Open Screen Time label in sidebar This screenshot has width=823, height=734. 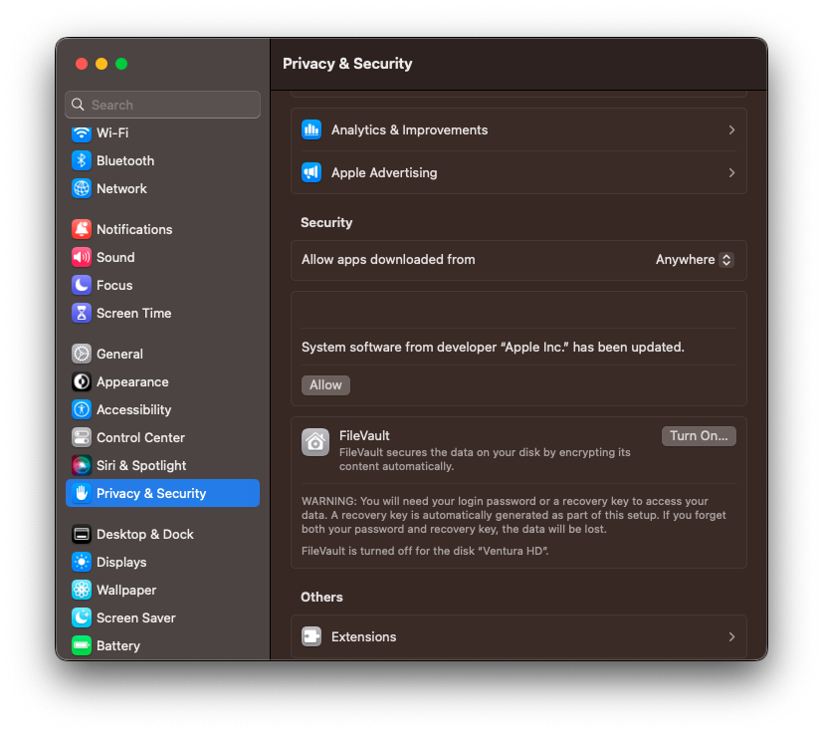pos(133,313)
